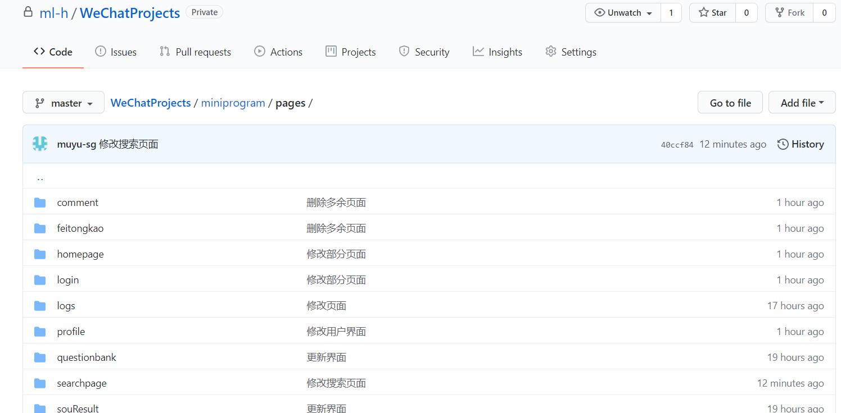841x413 pixels.
Task: Open the Pull requests tab
Action: coord(196,52)
